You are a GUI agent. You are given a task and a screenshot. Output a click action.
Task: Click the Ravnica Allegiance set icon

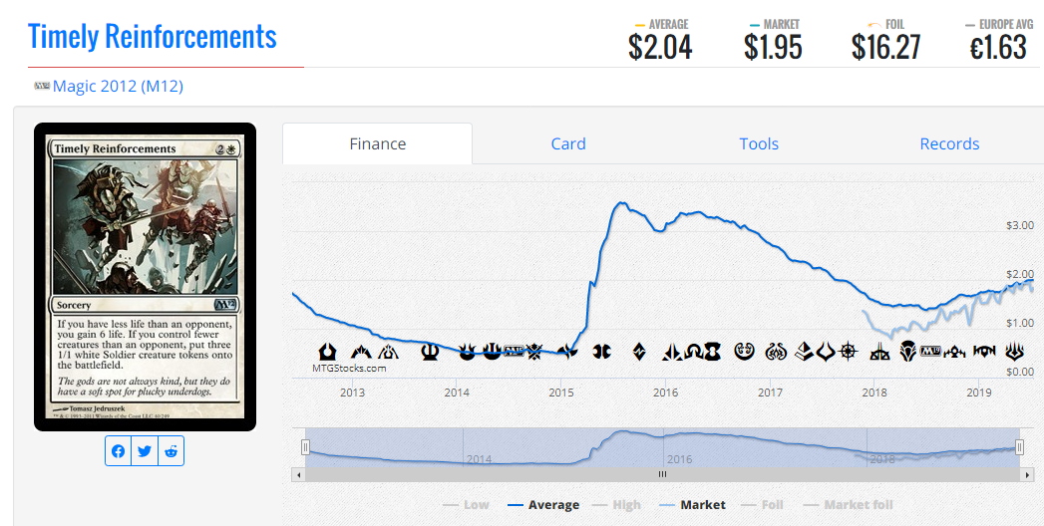(985, 351)
